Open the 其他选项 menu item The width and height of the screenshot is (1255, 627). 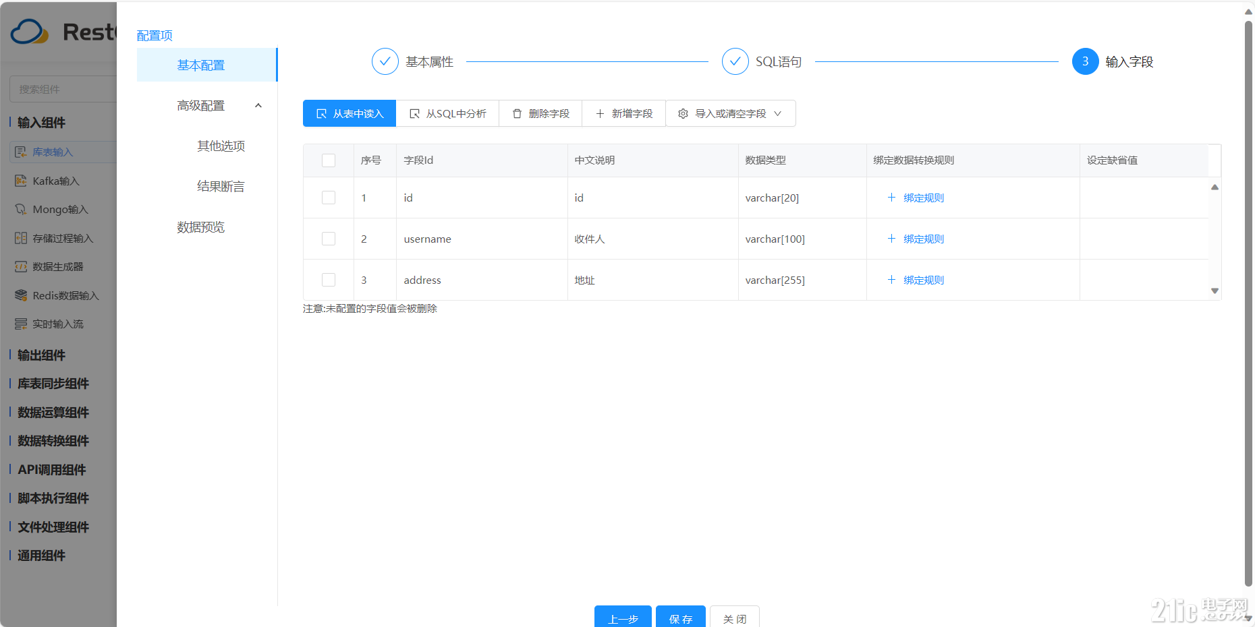point(221,146)
